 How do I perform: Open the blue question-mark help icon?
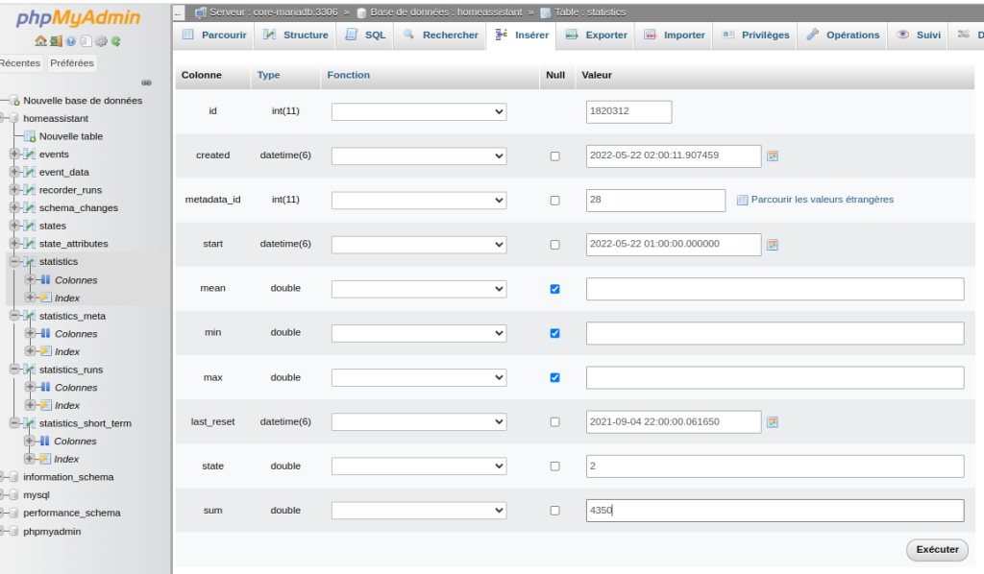tap(71, 41)
